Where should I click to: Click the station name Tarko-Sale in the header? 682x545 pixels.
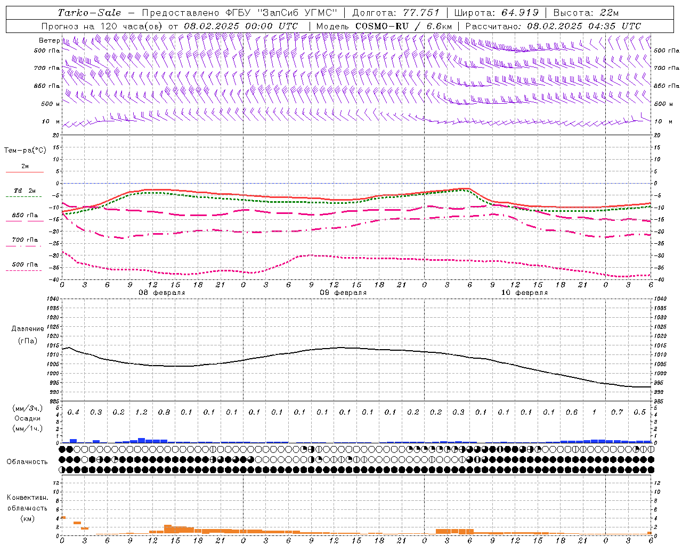coord(90,13)
